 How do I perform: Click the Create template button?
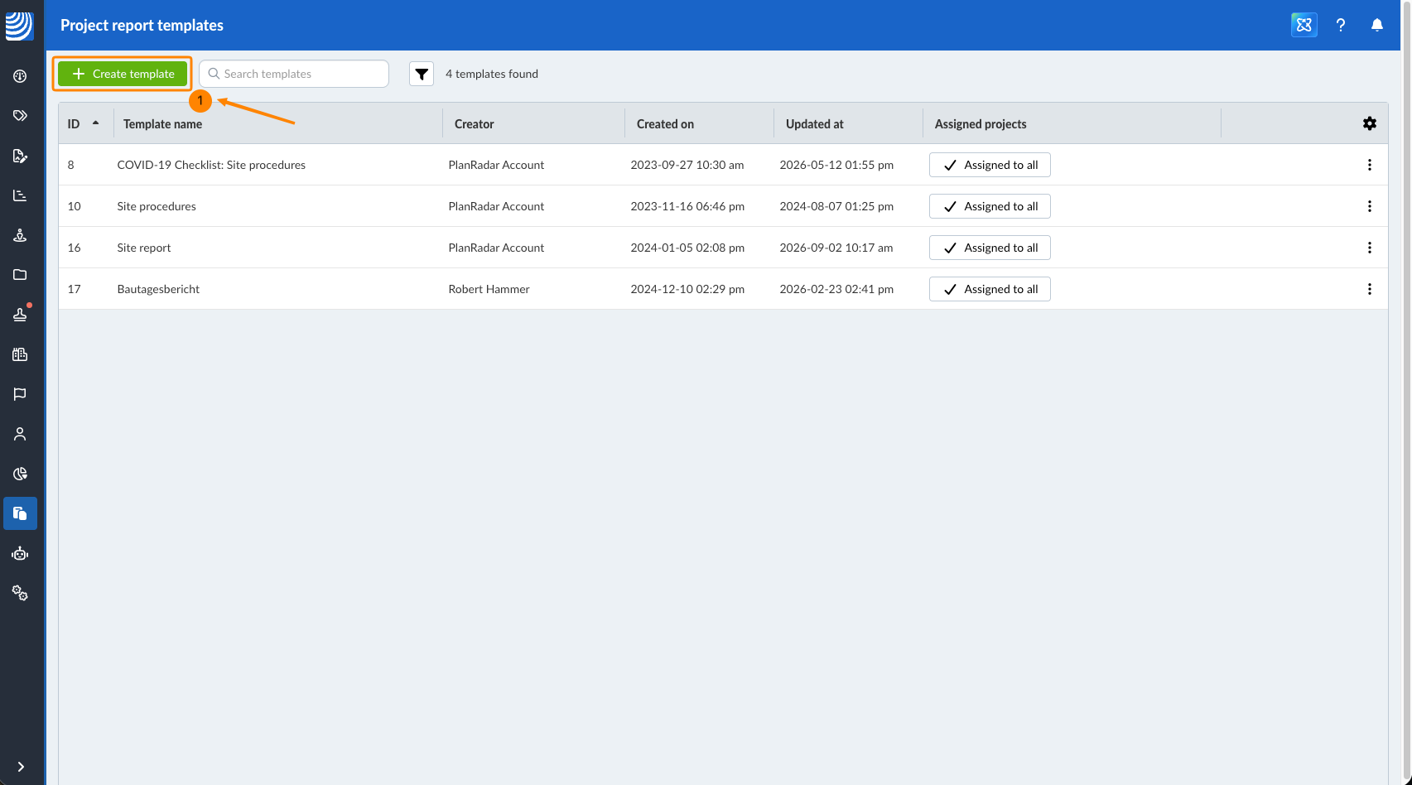point(123,74)
